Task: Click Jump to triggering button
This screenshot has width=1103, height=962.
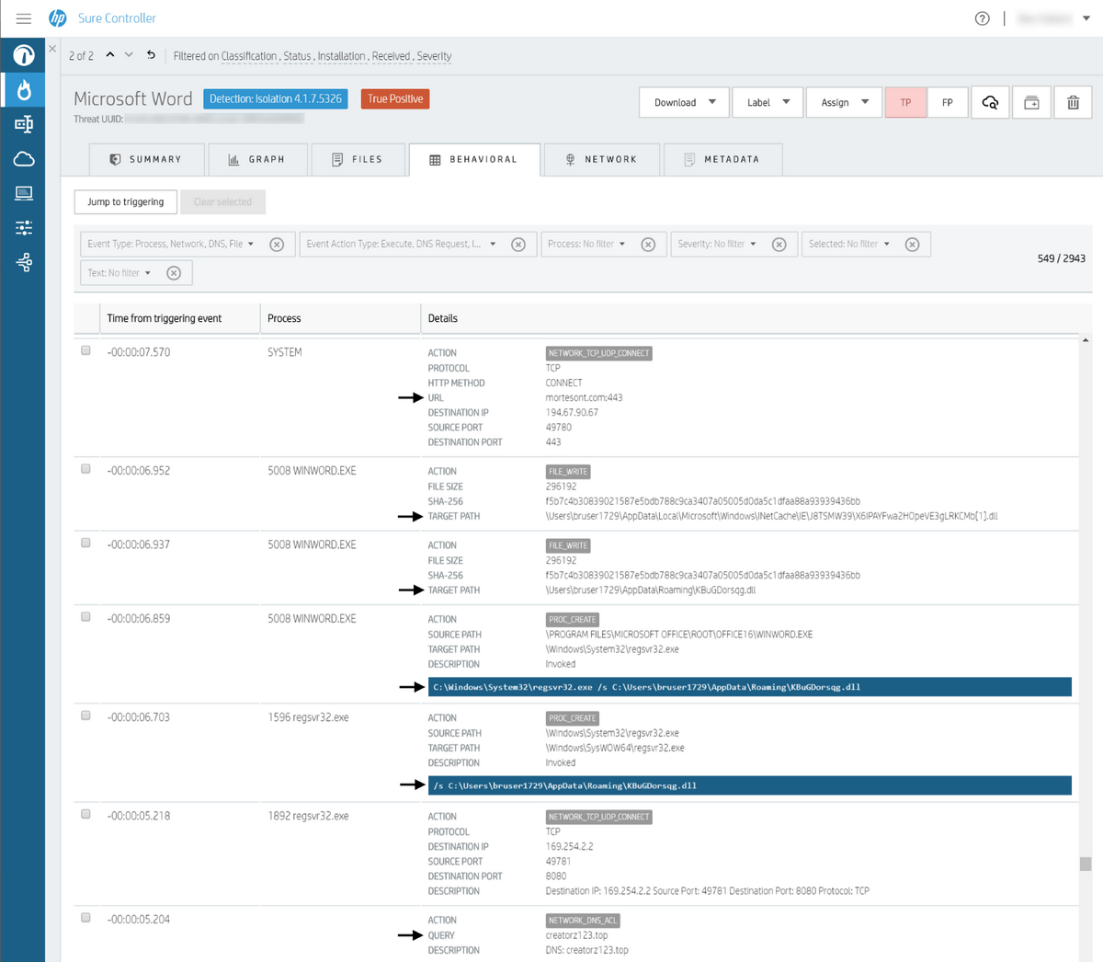Action: [x=126, y=202]
